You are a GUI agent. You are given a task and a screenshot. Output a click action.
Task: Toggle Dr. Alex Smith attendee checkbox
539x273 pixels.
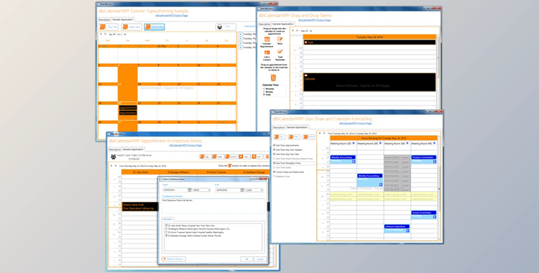(167, 226)
